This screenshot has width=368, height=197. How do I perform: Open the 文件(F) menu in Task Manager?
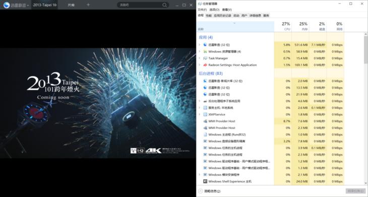[202, 10]
